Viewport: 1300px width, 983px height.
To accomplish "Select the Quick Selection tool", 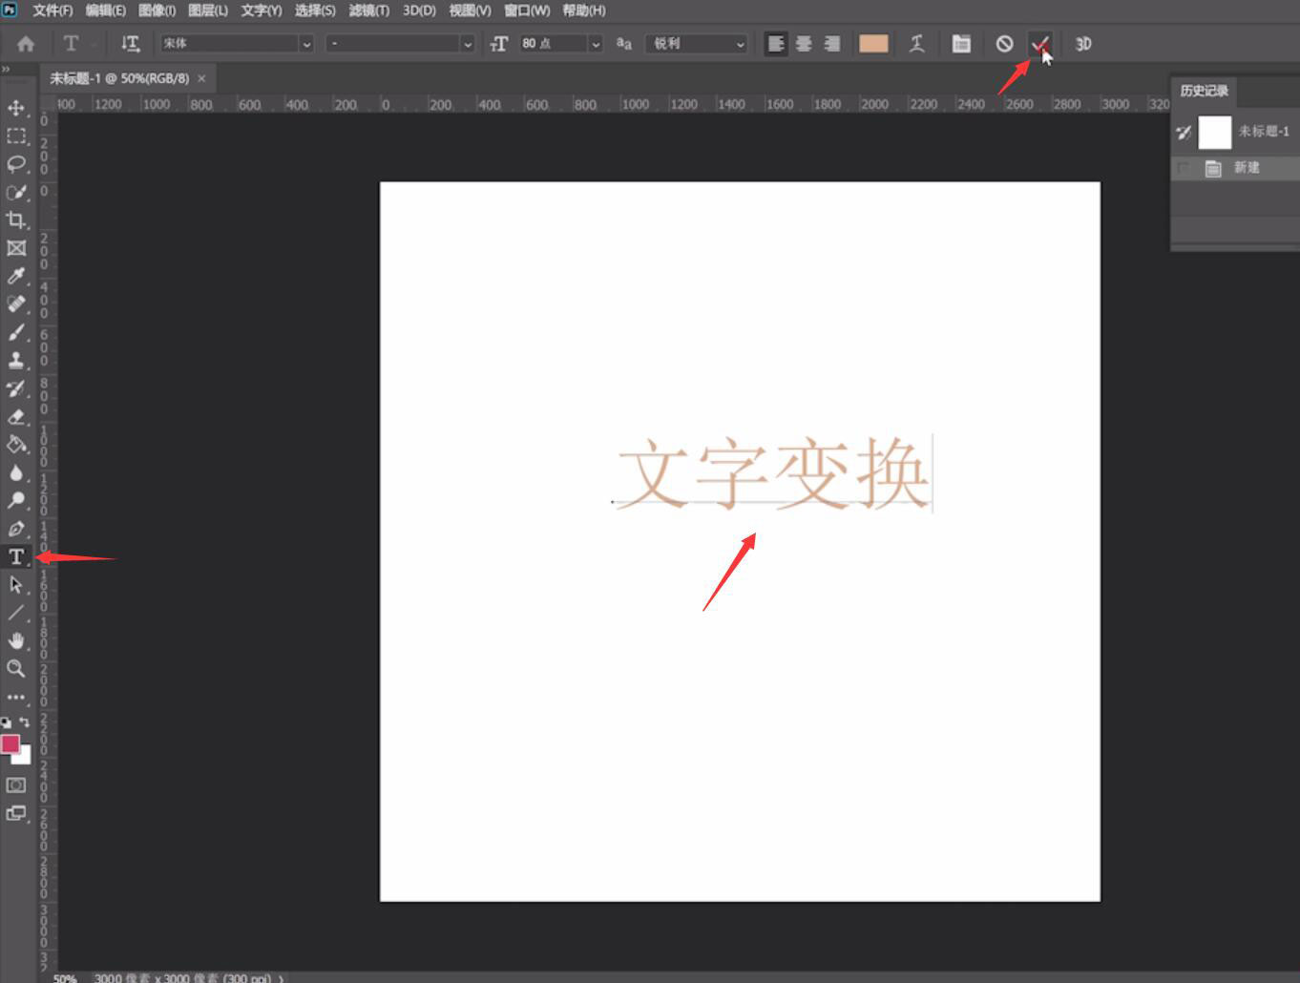I will pyautogui.click(x=16, y=192).
